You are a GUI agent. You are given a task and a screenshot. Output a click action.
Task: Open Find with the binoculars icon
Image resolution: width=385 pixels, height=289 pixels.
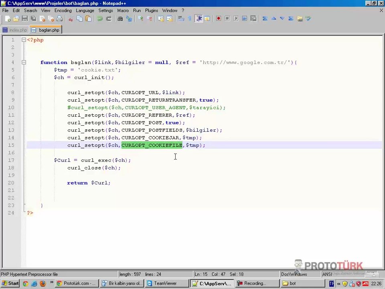pyautogui.click(x=120, y=19)
